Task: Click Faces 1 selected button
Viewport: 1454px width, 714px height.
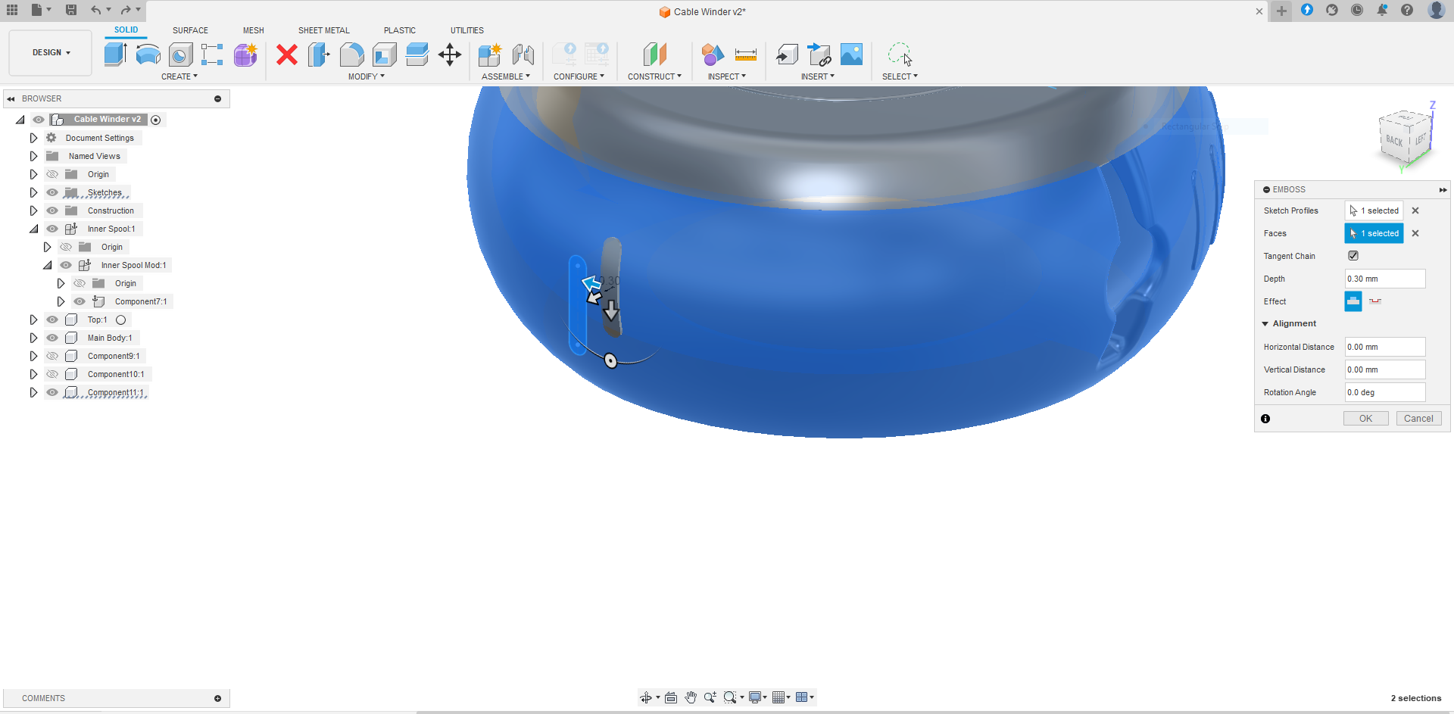Action: (1374, 233)
